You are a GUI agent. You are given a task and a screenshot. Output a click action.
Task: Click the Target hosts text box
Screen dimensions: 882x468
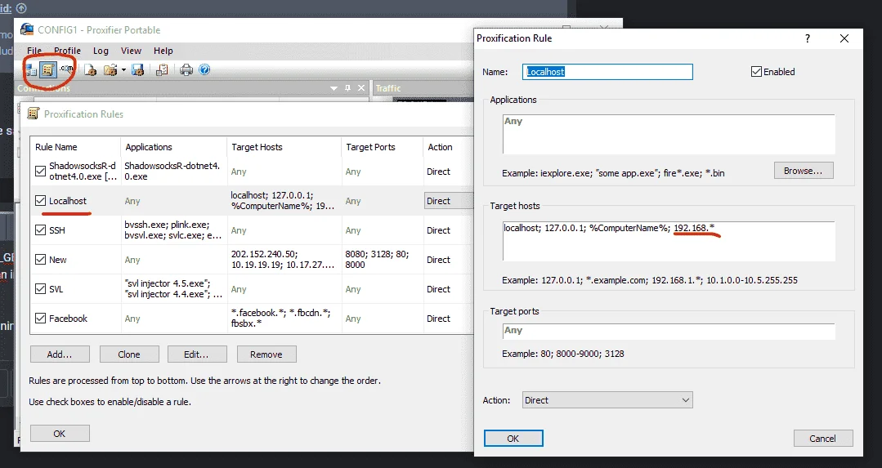pos(669,241)
